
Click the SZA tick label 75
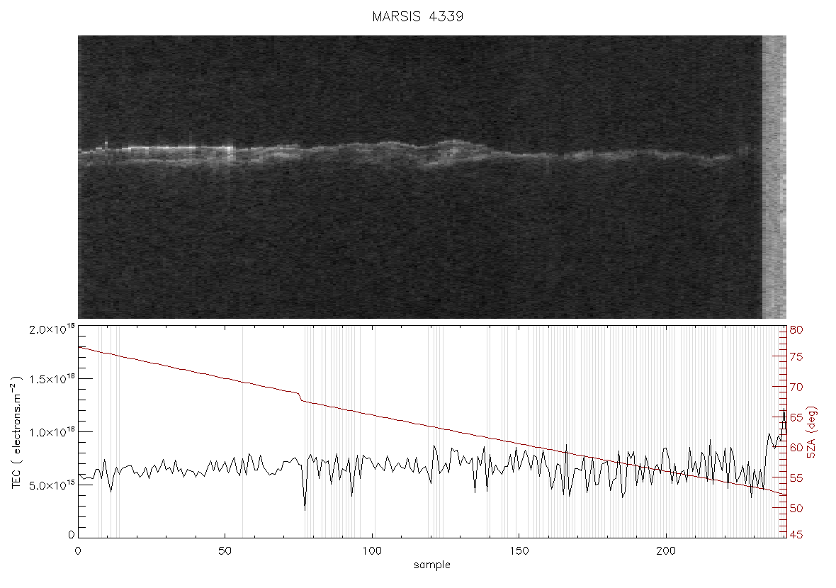796,357
